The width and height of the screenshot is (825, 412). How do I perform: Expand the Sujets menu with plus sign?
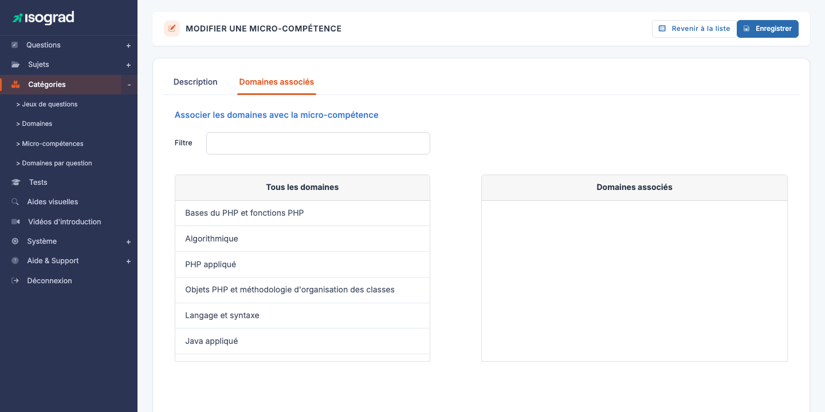129,65
